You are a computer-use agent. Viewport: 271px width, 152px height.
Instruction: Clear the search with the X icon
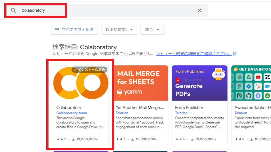tap(200, 10)
